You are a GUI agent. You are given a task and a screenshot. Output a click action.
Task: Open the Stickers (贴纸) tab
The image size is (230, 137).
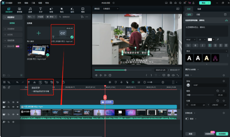click(72, 10)
